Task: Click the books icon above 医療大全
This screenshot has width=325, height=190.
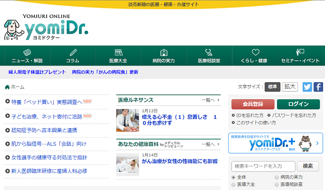Action: point(118,52)
